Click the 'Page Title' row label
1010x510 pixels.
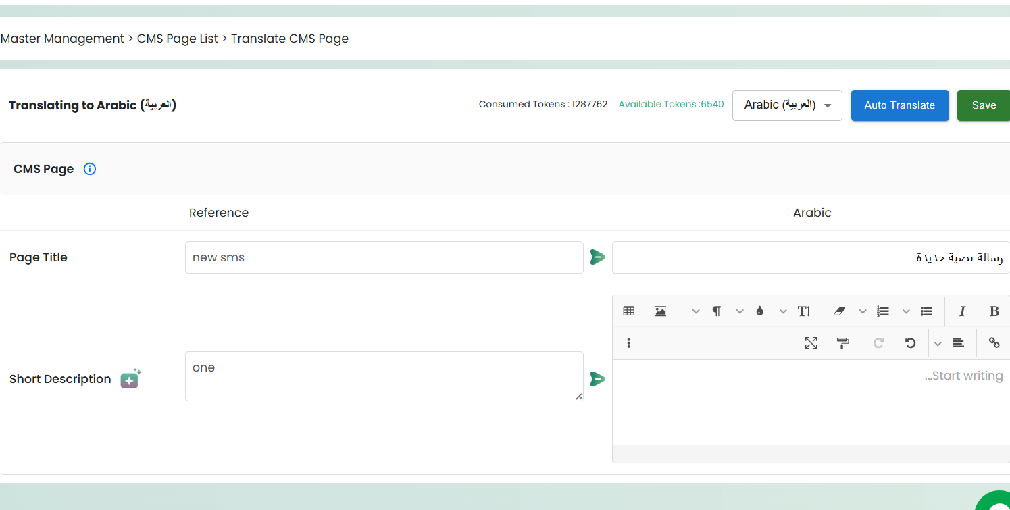pyautogui.click(x=39, y=257)
